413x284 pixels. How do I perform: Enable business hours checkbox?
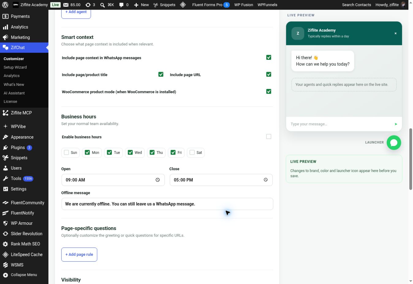click(x=269, y=136)
